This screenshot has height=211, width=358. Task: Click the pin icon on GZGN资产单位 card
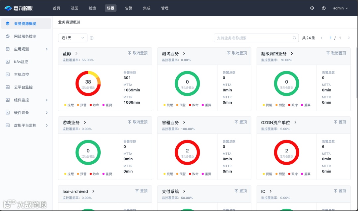point(335,122)
